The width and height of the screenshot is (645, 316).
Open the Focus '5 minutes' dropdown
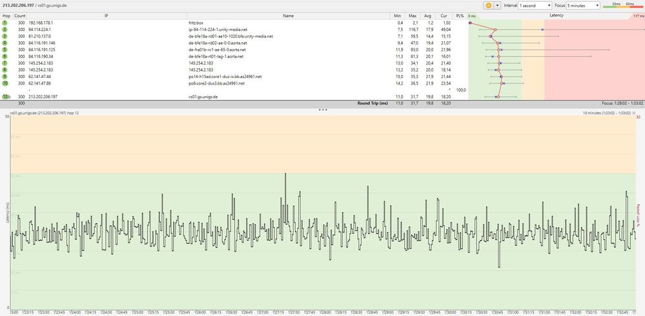(x=583, y=6)
